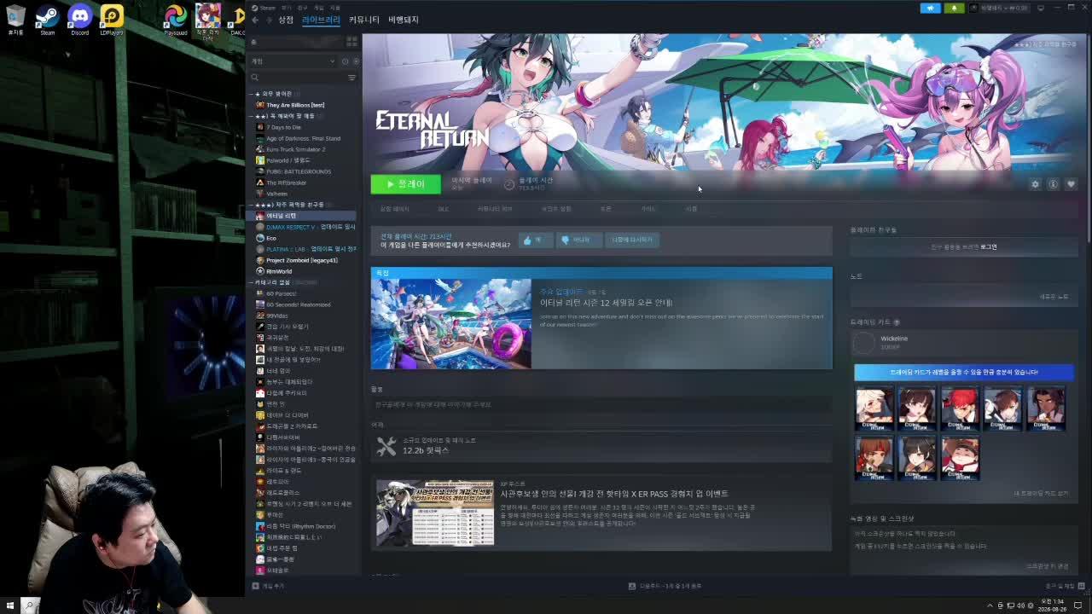Collapse the two-star library category

pos(253,116)
